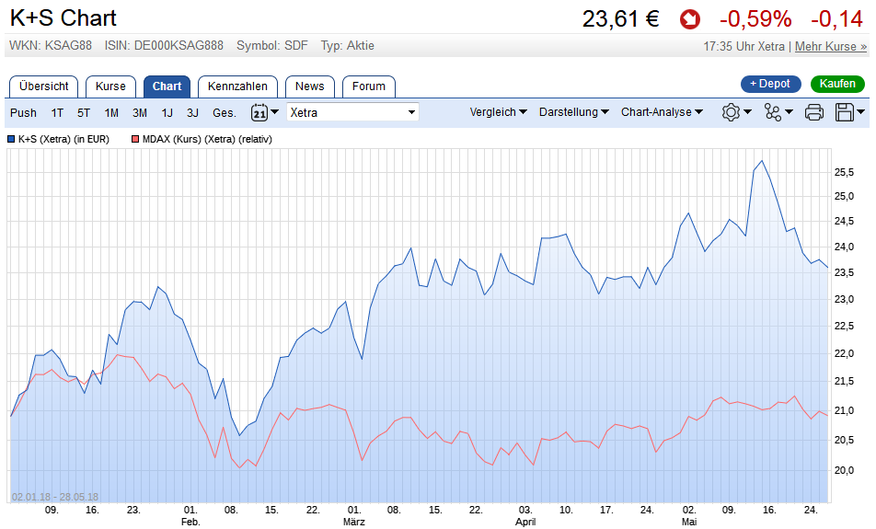This screenshot has width=876, height=529.
Task: Switch to the Übersicht tab
Action: click(44, 86)
